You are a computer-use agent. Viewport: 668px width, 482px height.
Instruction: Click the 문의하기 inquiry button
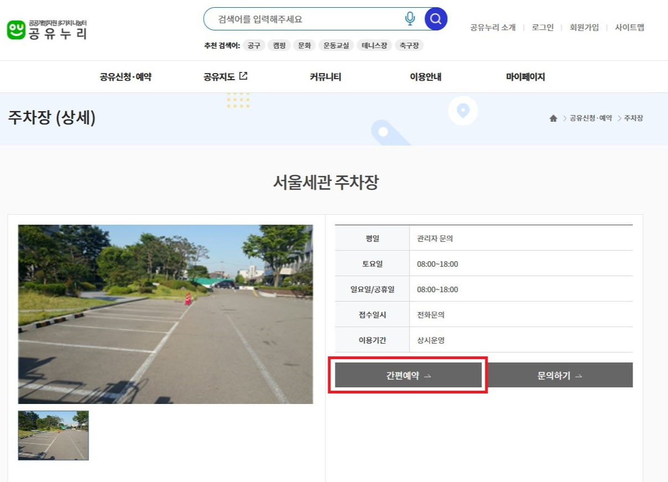click(559, 375)
